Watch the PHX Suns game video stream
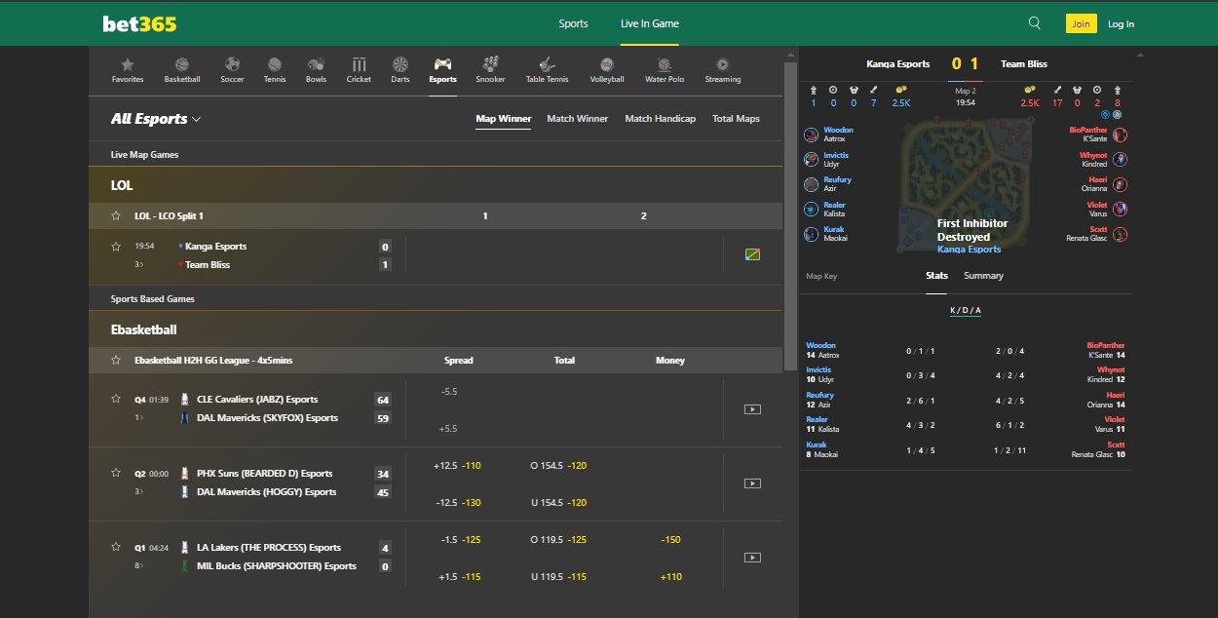Viewport: 1218px width, 618px height. click(x=751, y=483)
